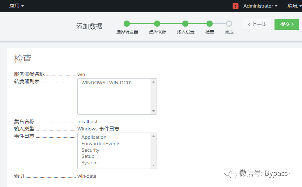The height and width of the screenshot is (187, 302).
Task: Open the 应用 apps dropdown menu
Action: [17, 6]
